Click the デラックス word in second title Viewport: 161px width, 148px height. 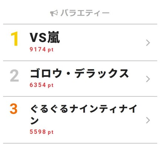(x=102, y=74)
